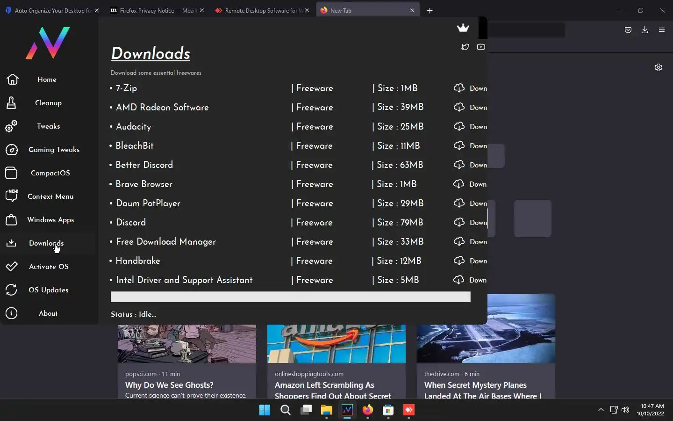Click the cloud download icon for 7-Zip
This screenshot has width=673, height=421.
(x=459, y=88)
